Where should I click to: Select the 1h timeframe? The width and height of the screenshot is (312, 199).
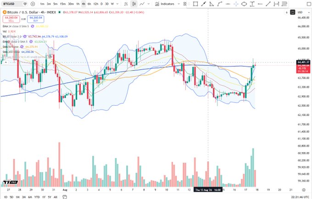pos(78,4)
